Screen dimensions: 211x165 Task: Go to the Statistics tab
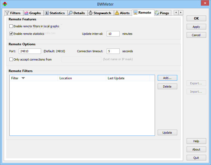(55, 13)
